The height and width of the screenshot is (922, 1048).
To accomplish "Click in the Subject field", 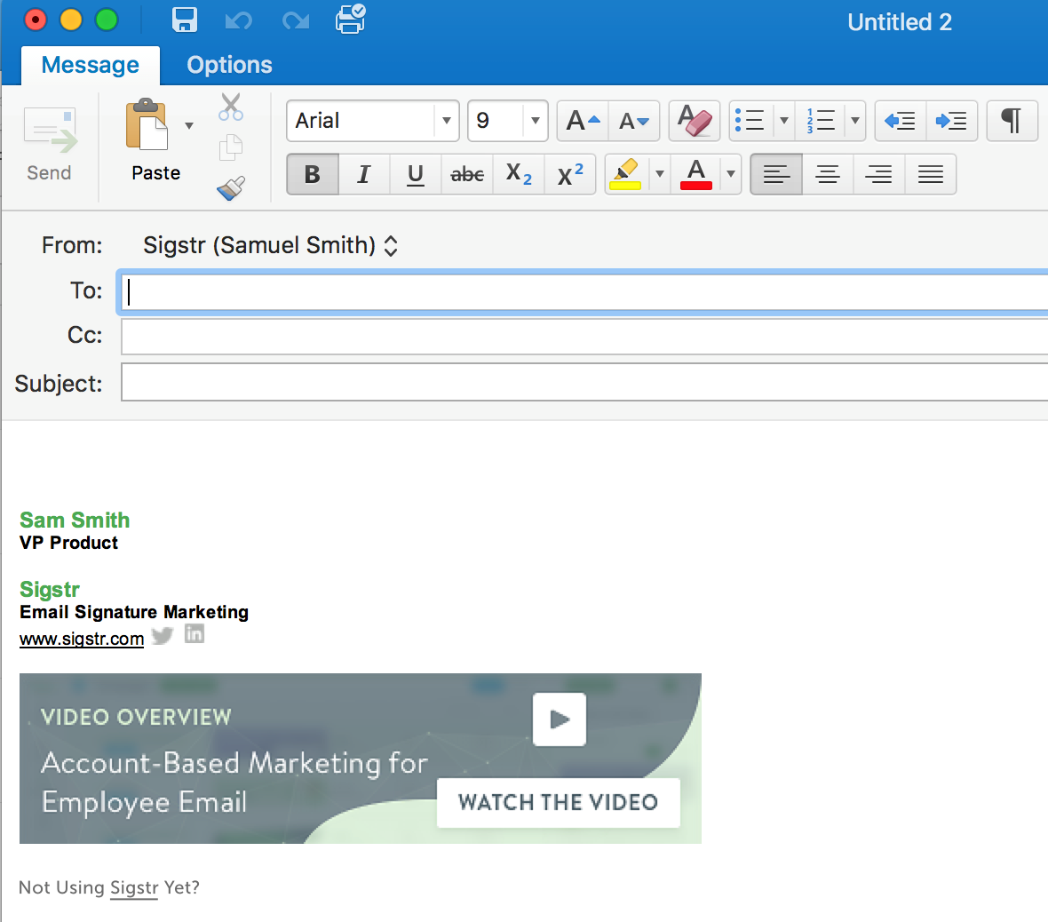I will 584,383.
